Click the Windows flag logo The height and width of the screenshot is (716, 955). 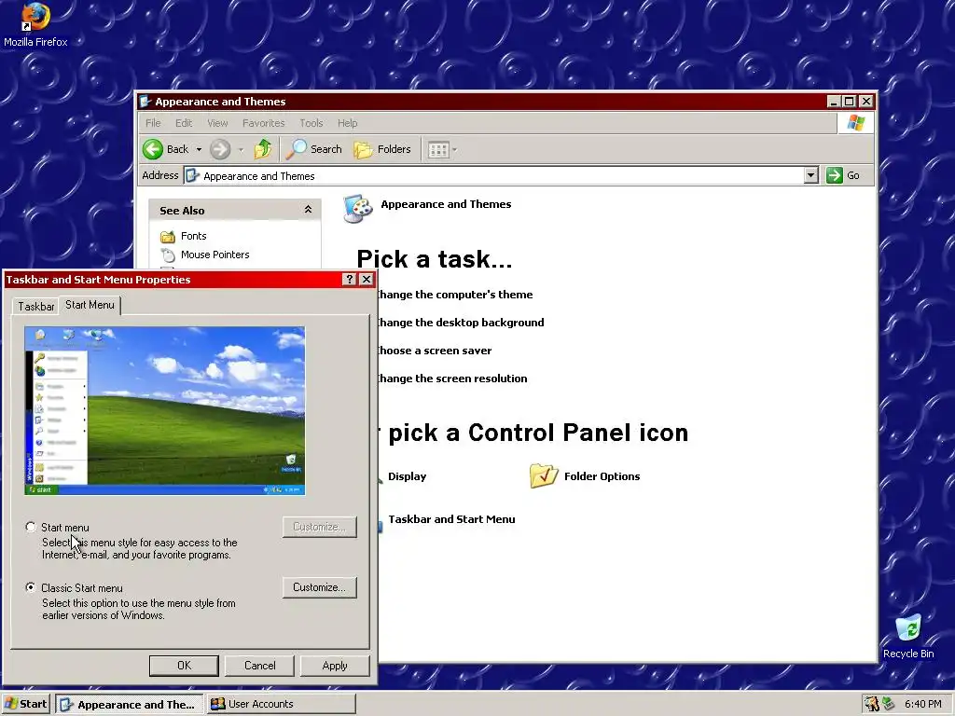(856, 123)
